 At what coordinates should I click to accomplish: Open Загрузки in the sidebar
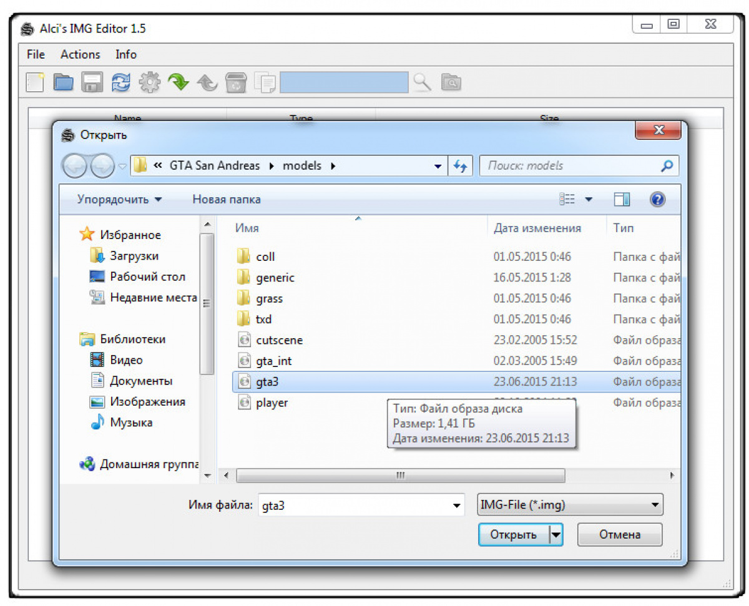coord(124,256)
